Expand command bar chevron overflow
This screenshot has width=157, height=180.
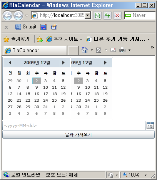click(152, 48)
